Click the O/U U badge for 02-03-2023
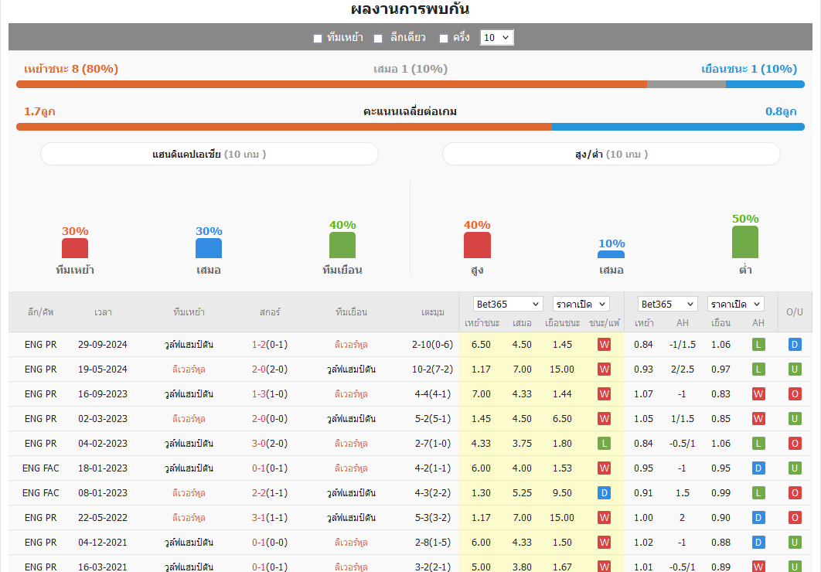This screenshot has width=821, height=572. [795, 419]
